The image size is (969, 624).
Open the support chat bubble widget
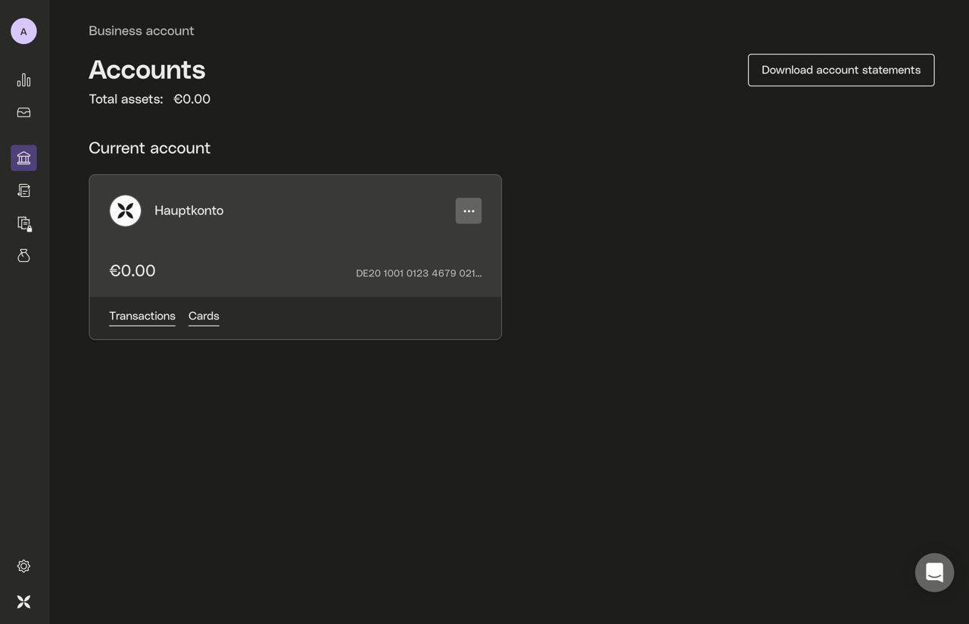coord(934,573)
